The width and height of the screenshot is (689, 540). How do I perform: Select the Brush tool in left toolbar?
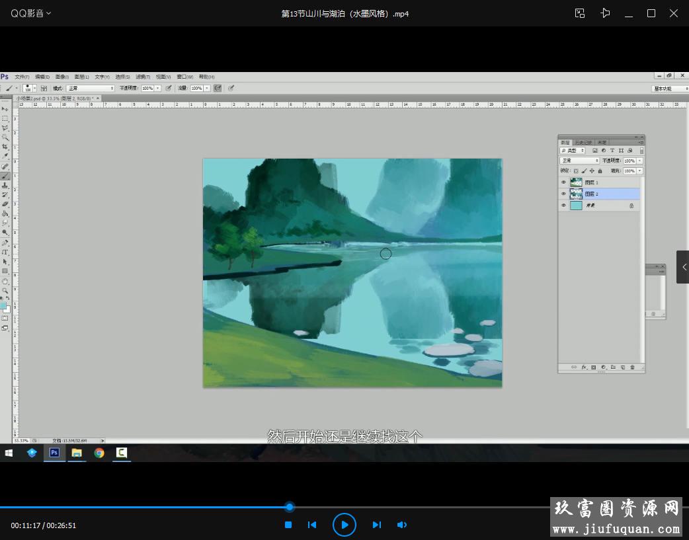click(x=5, y=175)
